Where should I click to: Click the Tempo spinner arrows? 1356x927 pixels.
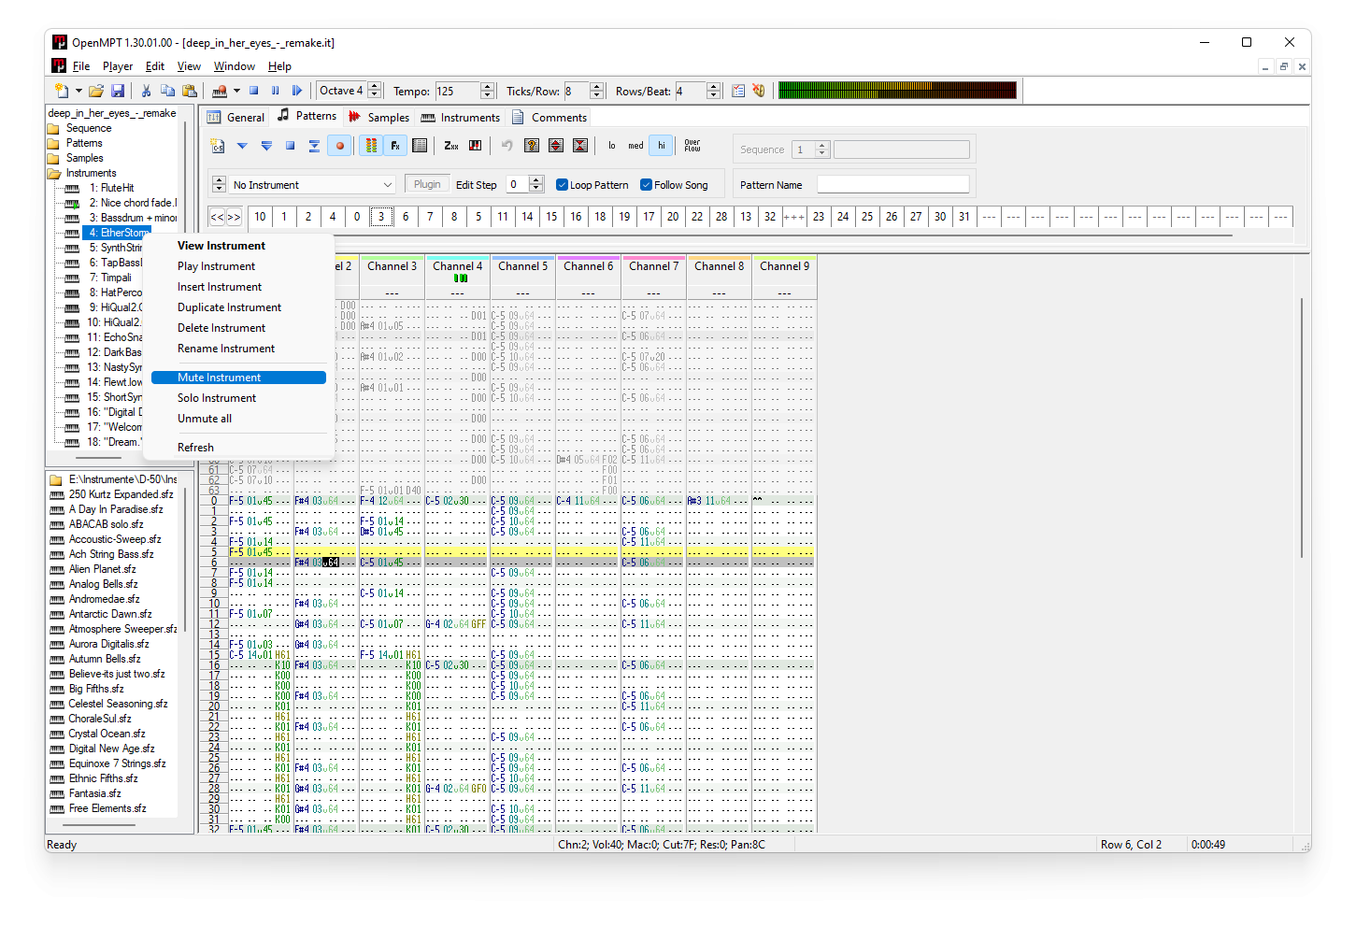click(x=487, y=91)
